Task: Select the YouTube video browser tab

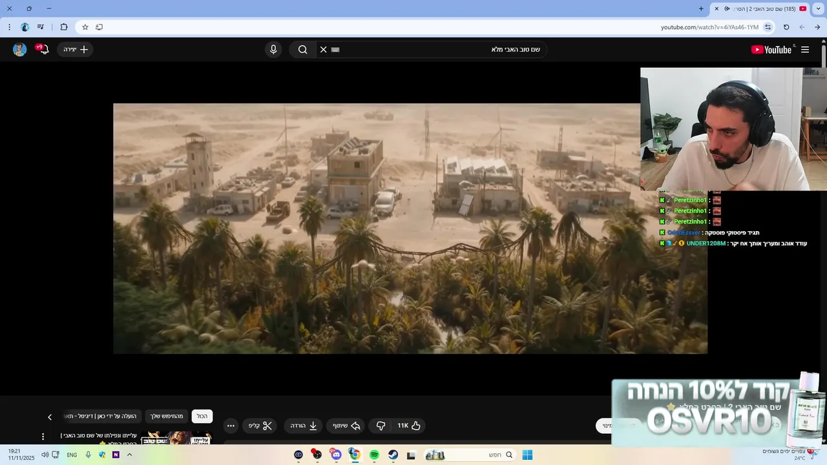Action: [x=760, y=8]
